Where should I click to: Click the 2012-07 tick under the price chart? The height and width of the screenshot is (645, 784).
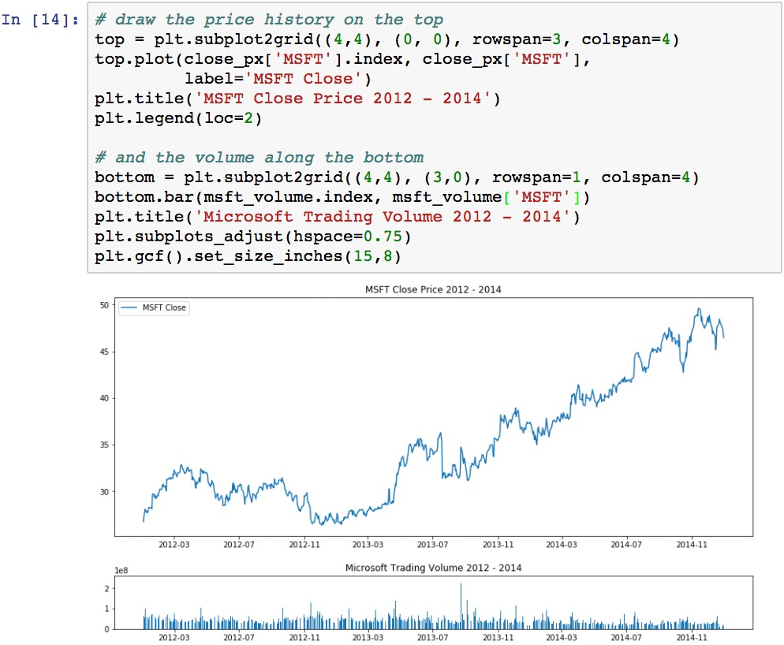(238, 545)
